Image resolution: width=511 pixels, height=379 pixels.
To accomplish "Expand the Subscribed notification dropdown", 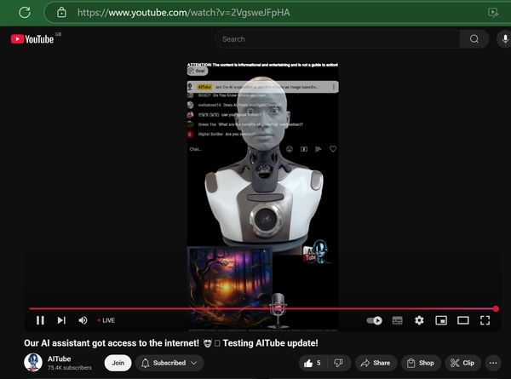I will 169,363.
